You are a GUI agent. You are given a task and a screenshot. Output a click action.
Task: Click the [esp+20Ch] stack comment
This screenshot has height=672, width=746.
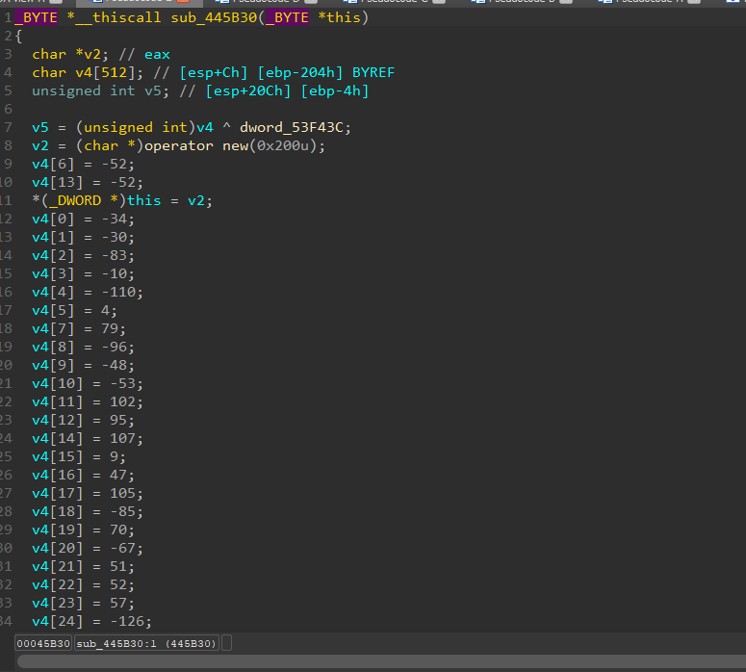tap(248, 90)
